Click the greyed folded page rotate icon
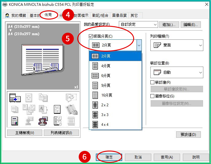Viewport: 211px width, 164px height. [x=71, y=98]
